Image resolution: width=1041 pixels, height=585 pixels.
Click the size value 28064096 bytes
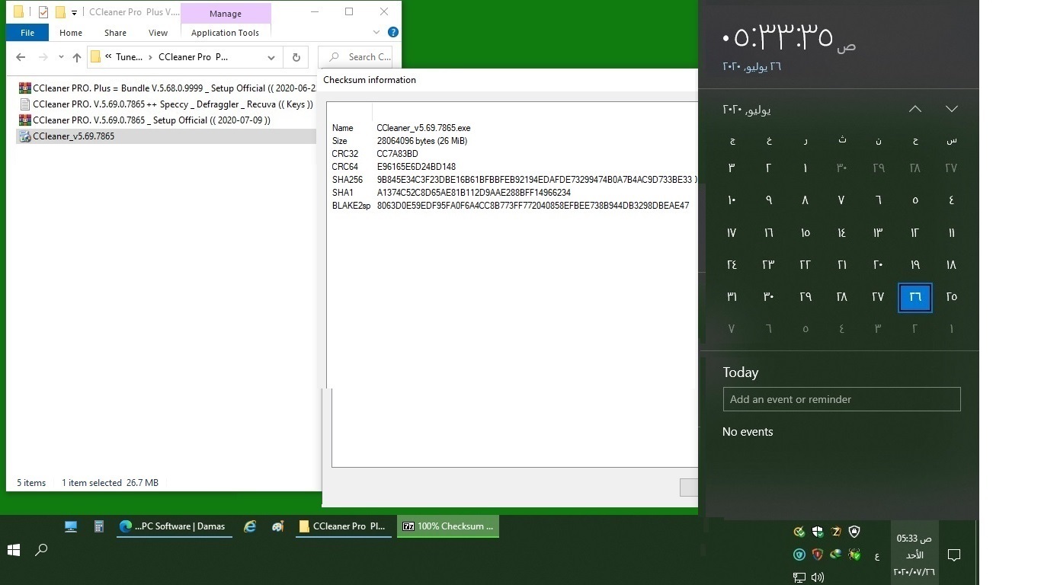pyautogui.click(x=421, y=141)
